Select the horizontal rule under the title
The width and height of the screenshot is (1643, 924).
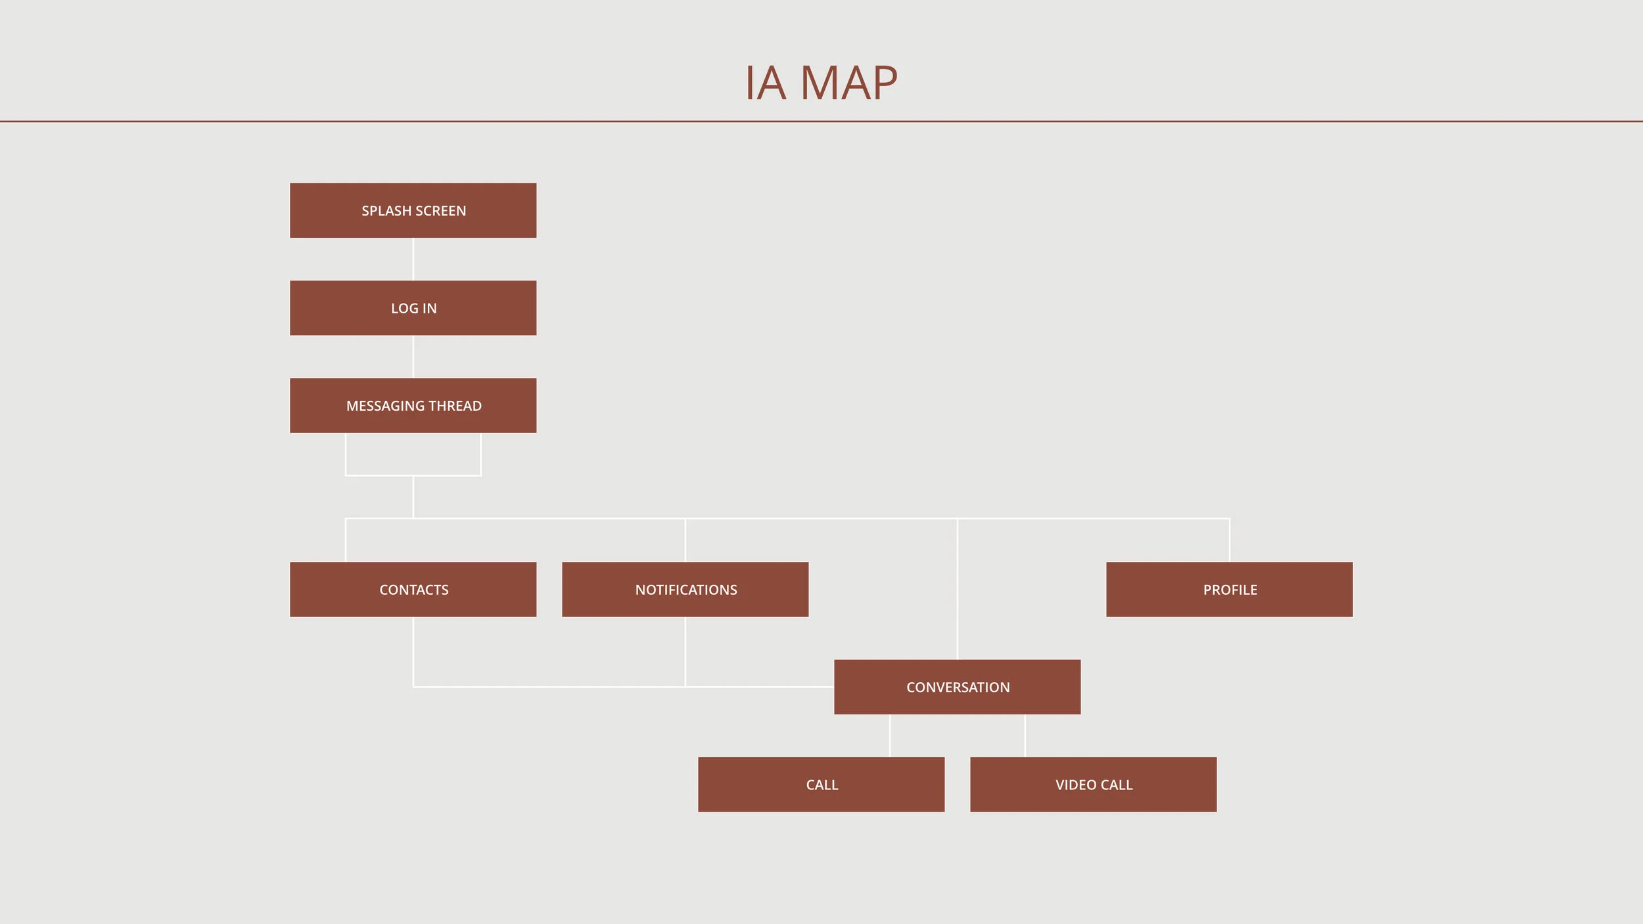pyautogui.click(x=821, y=122)
